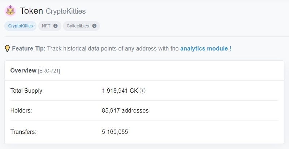Select the NFT tag label
The height and width of the screenshot is (149, 289).
point(46,26)
